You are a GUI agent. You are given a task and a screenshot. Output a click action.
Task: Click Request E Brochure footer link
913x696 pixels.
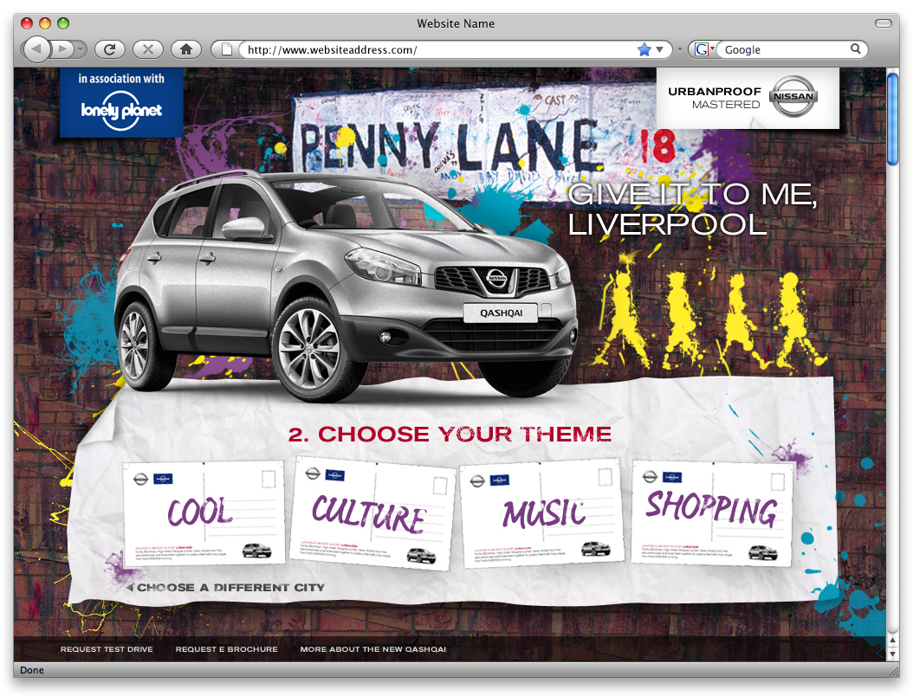pyautogui.click(x=226, y=649)
